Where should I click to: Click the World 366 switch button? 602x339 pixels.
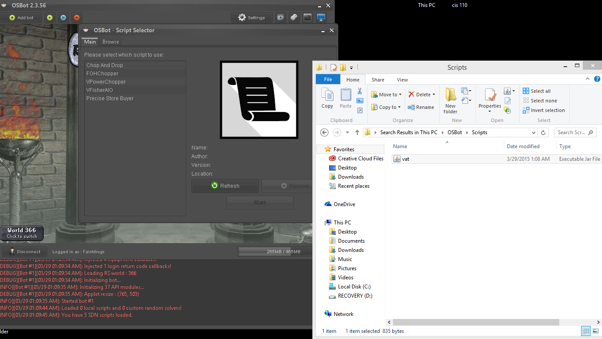(x=22, y=233)
